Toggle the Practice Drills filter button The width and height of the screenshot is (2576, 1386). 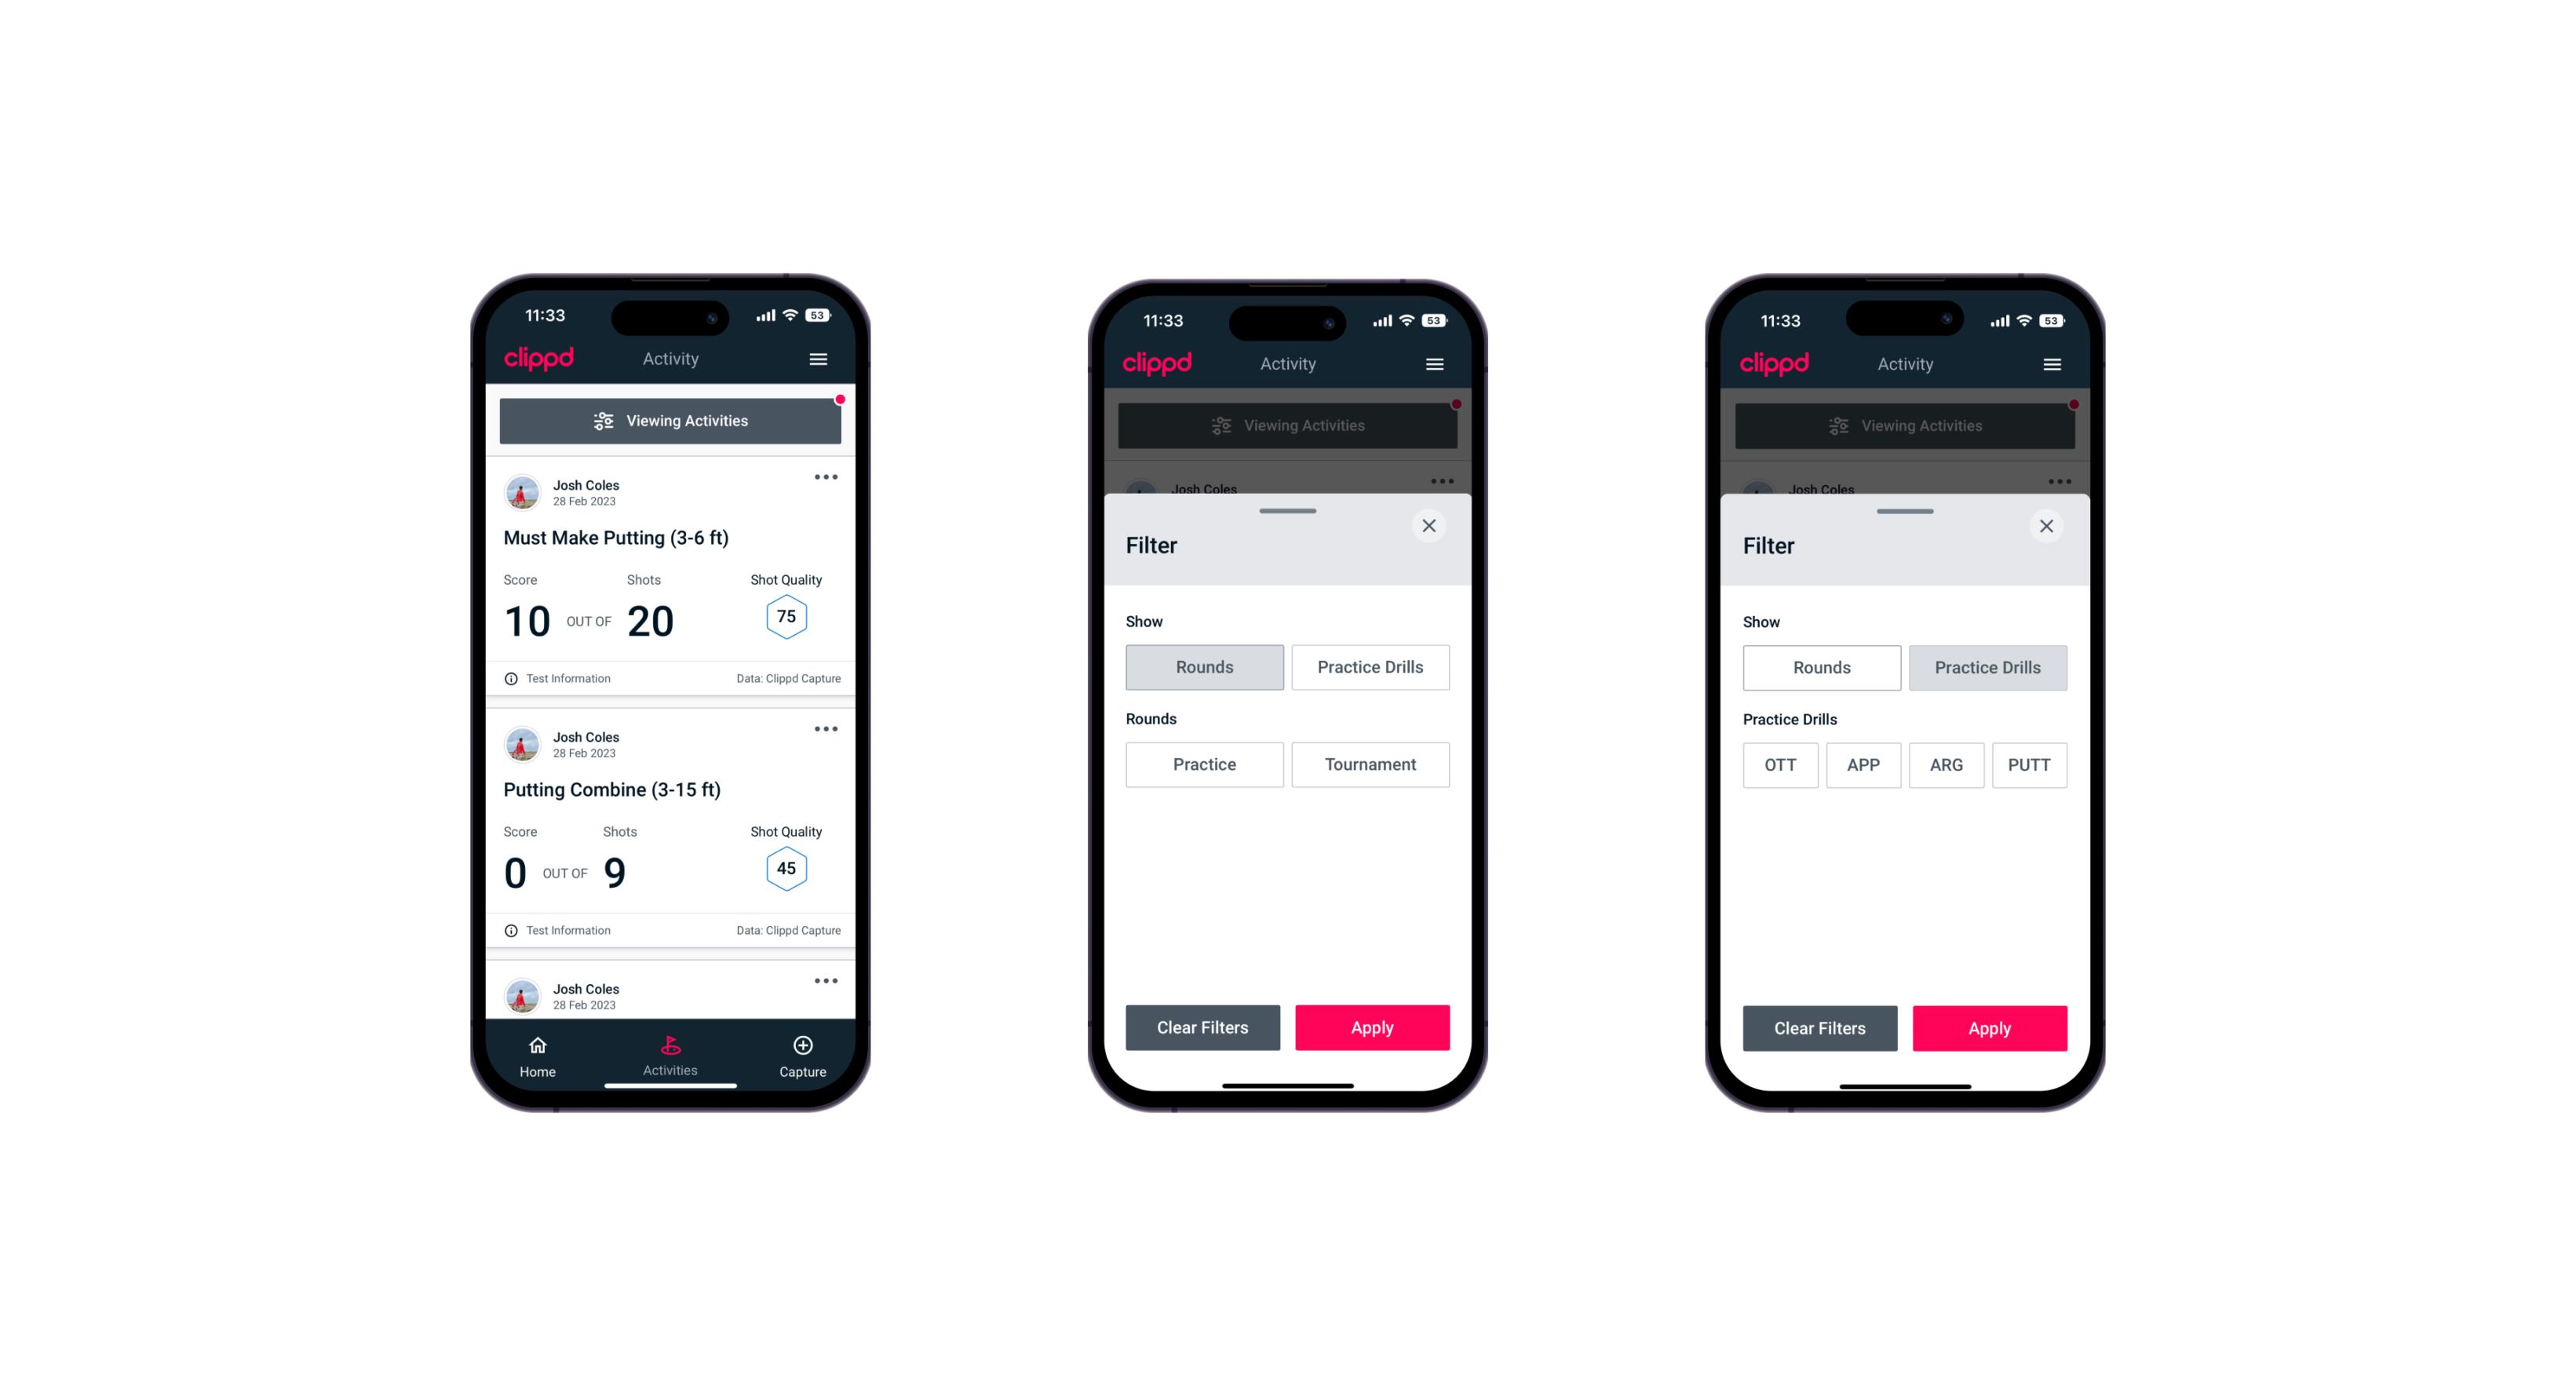[1369, 666]
